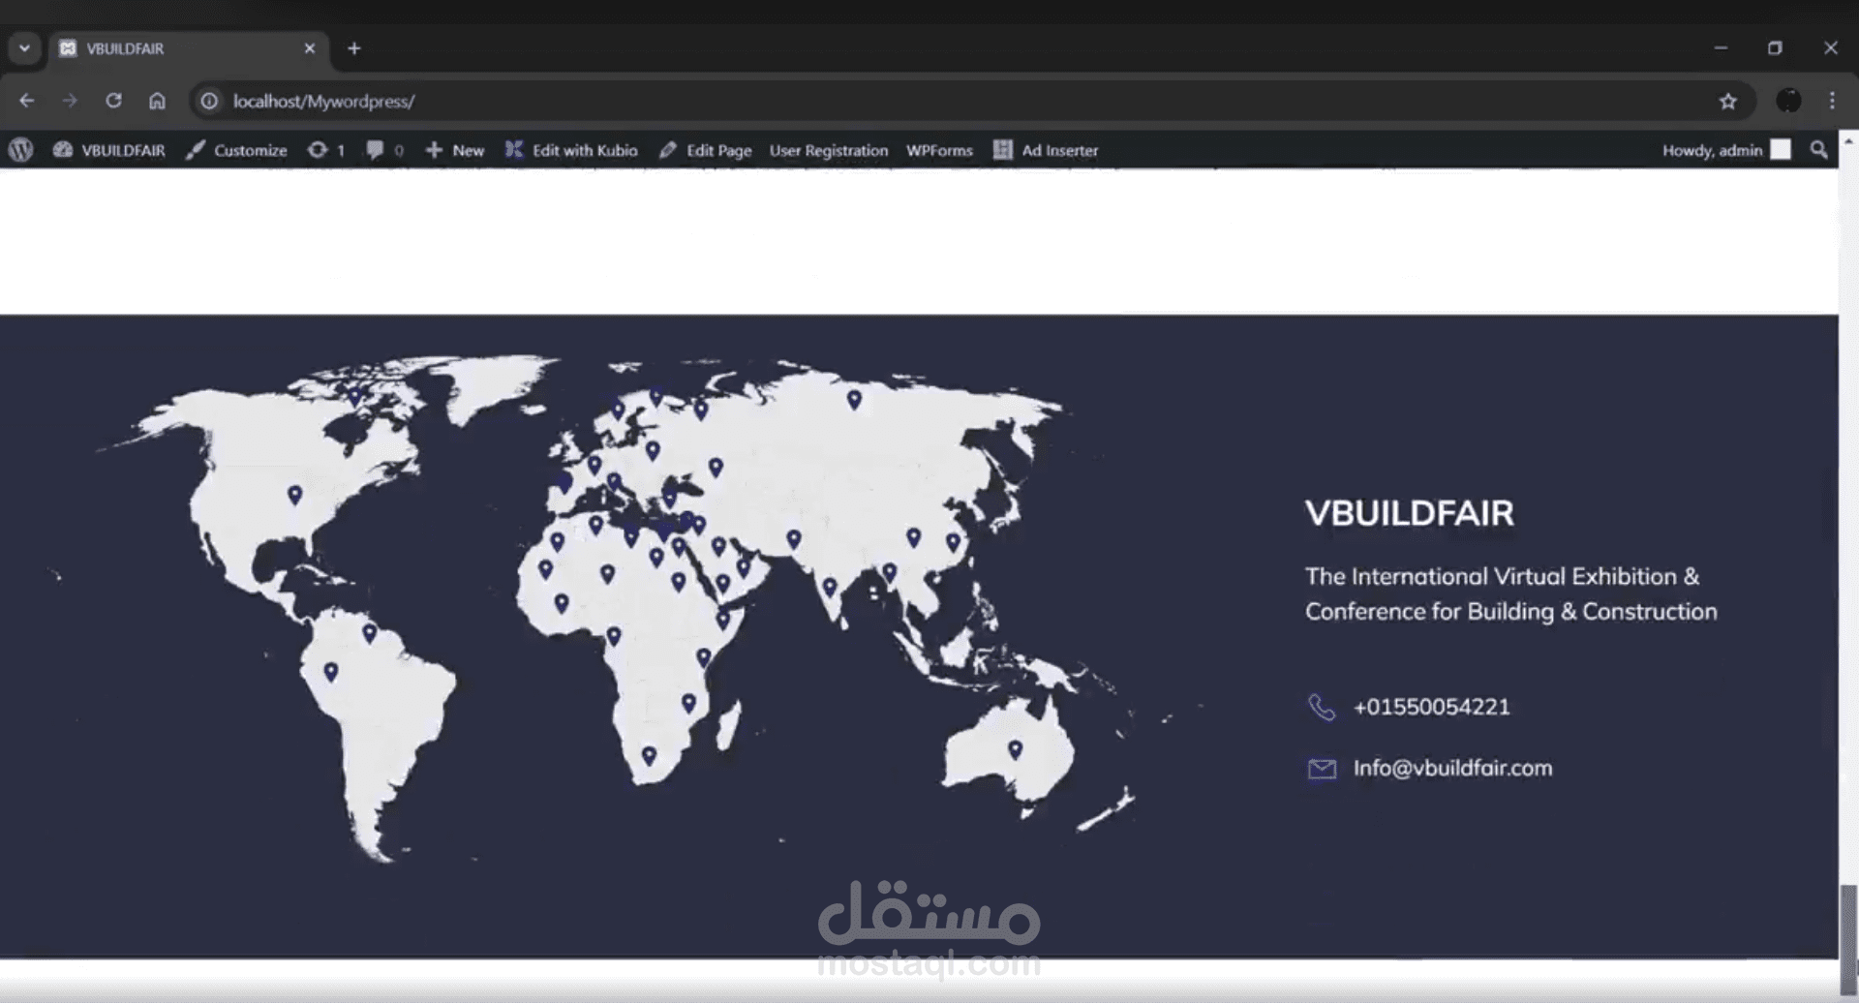This screenshot has width=1859, height=1003.
Task: Click the browser home icon
Action: click(x=157, y=100)
